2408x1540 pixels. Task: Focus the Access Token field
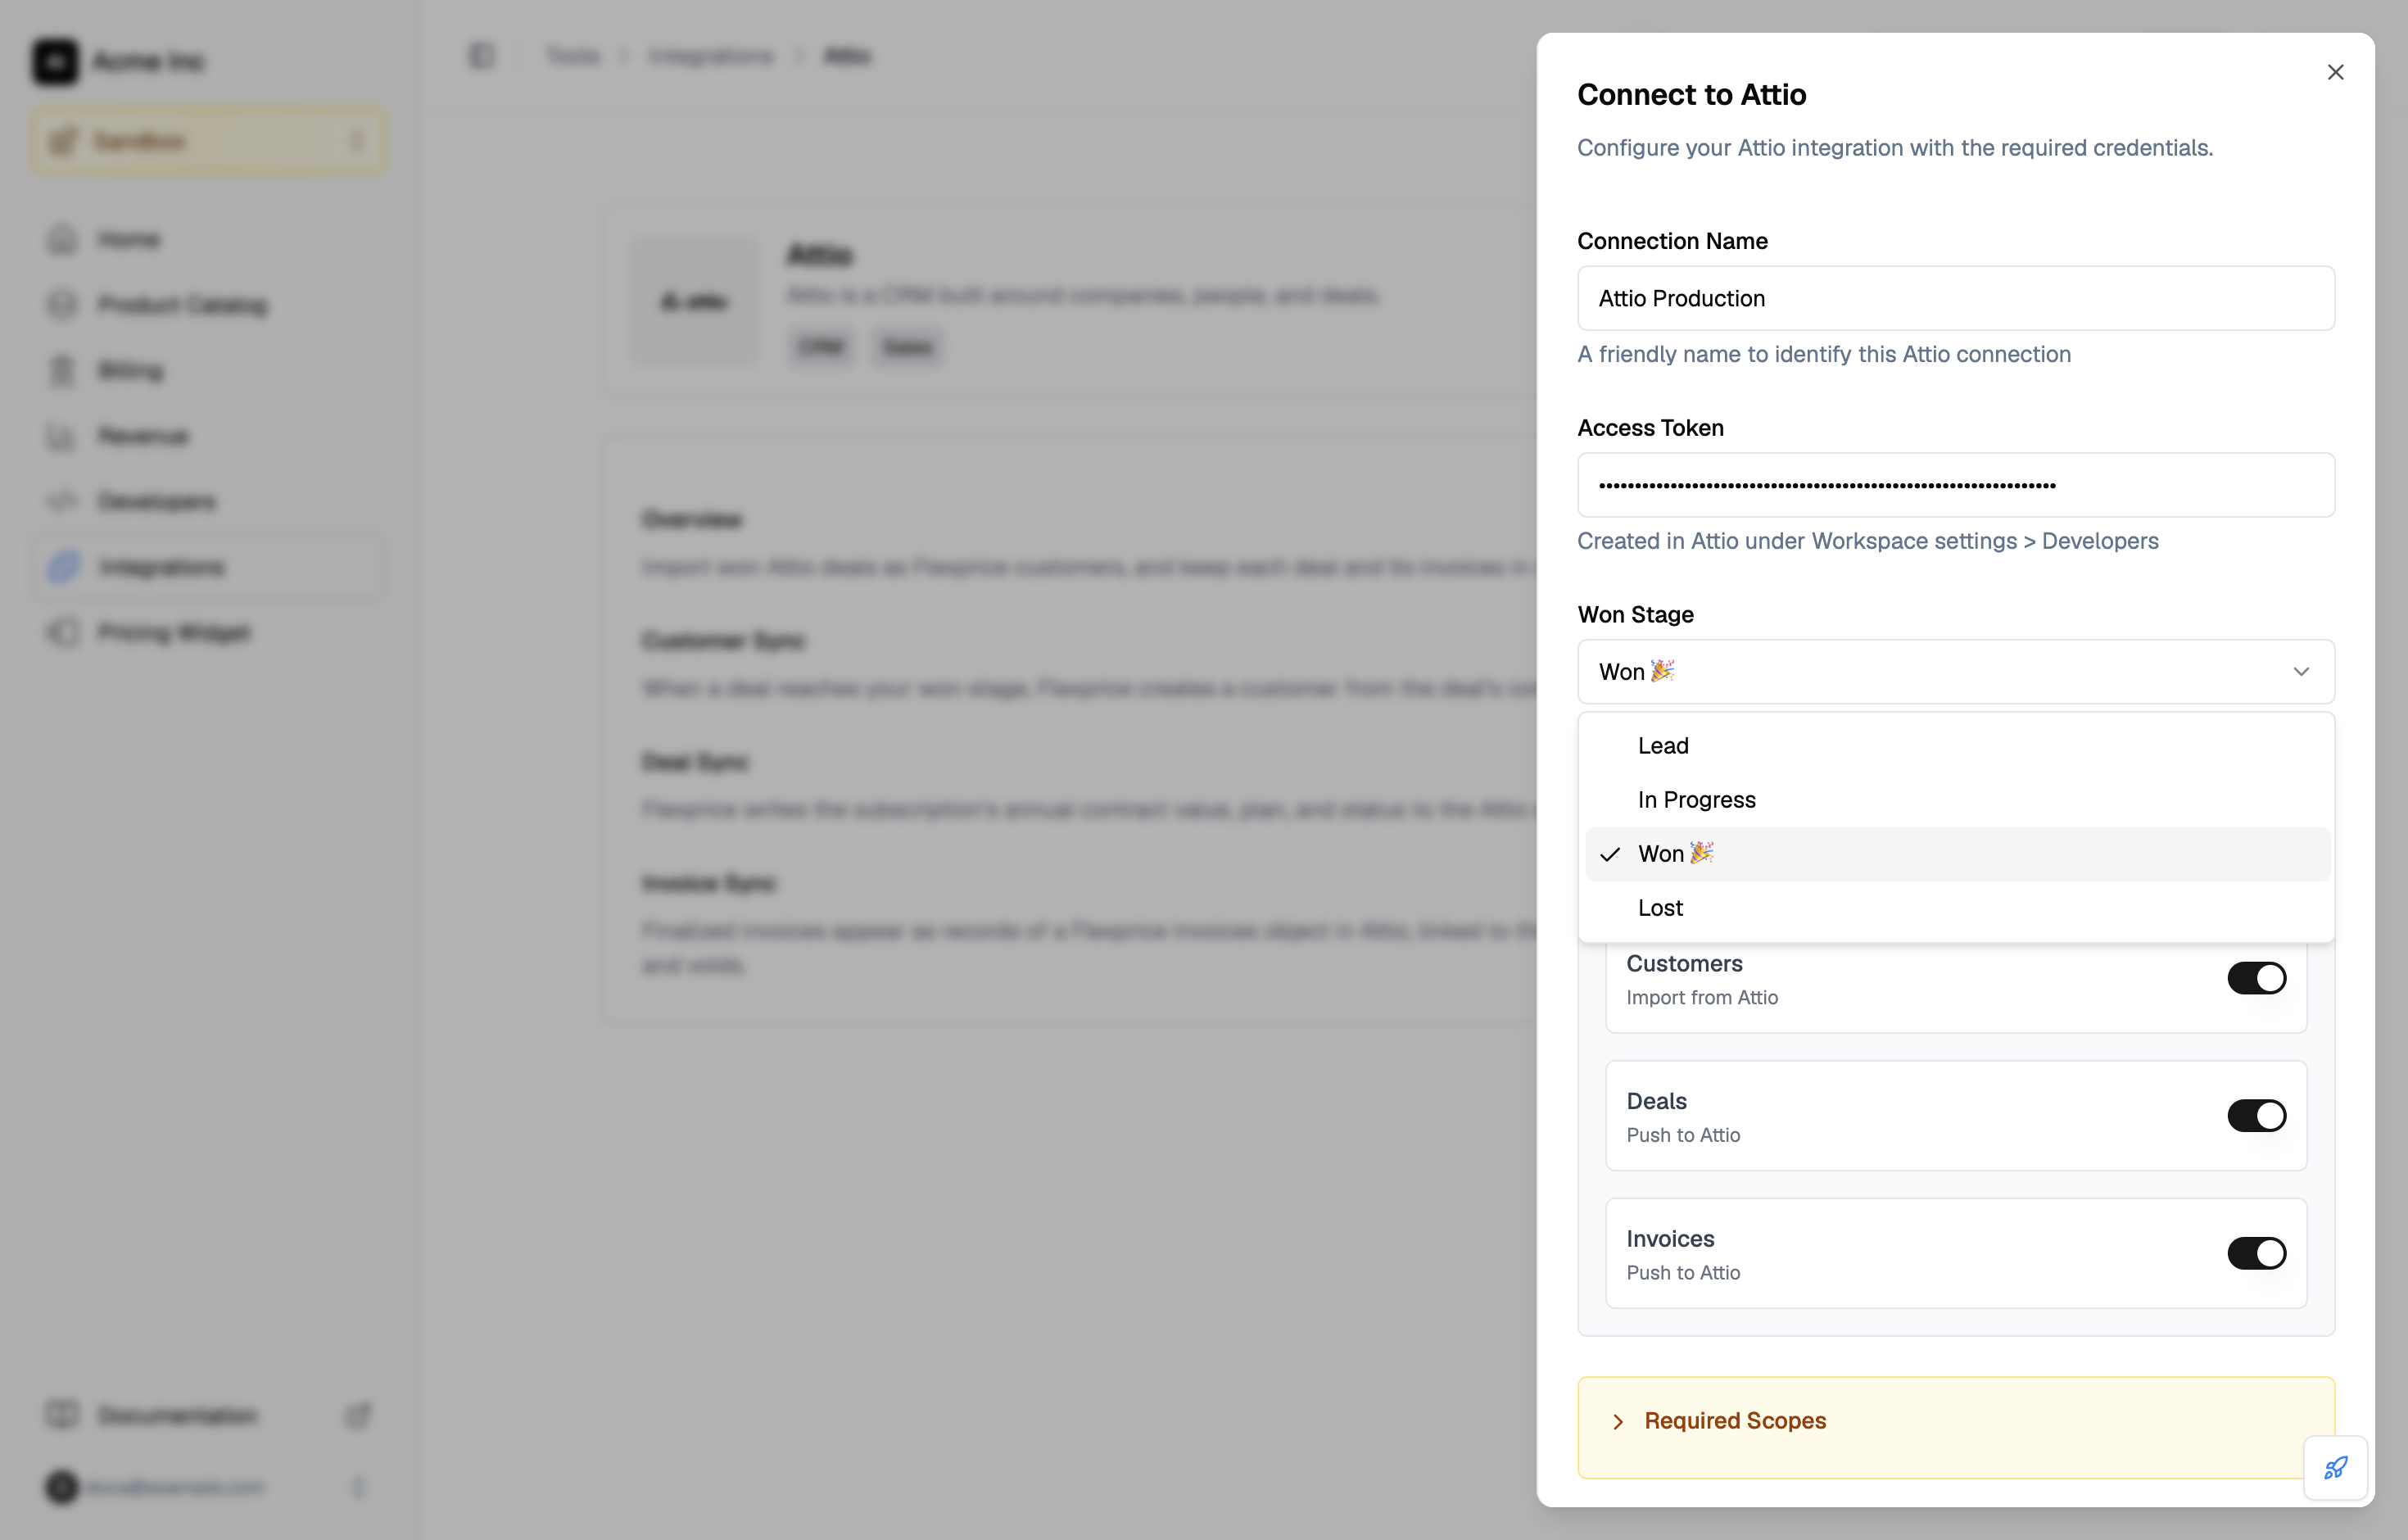tap(1956, 485)
